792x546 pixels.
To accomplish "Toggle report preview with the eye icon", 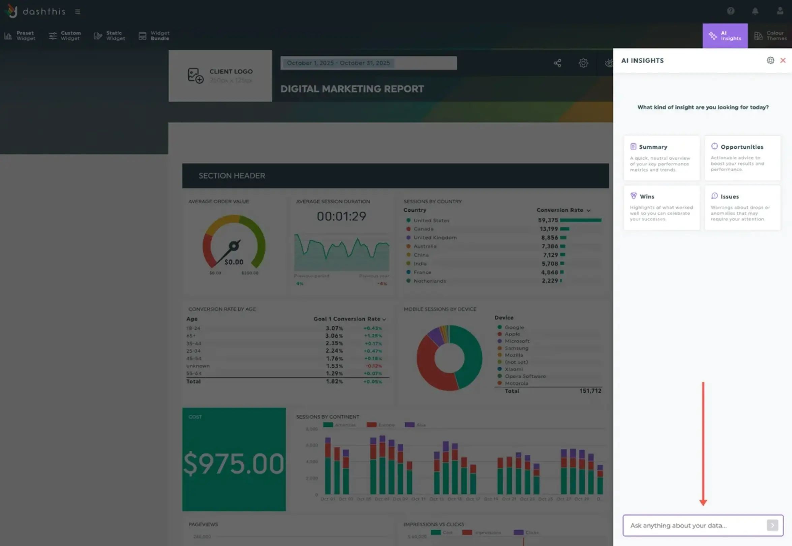I will click(609, 63).
